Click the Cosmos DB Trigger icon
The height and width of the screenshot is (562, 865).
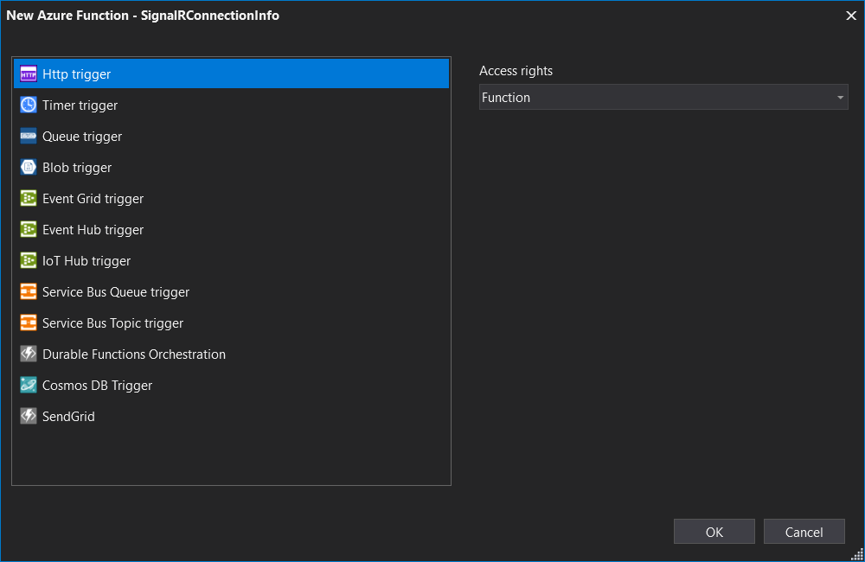click(x=29, y=385)
